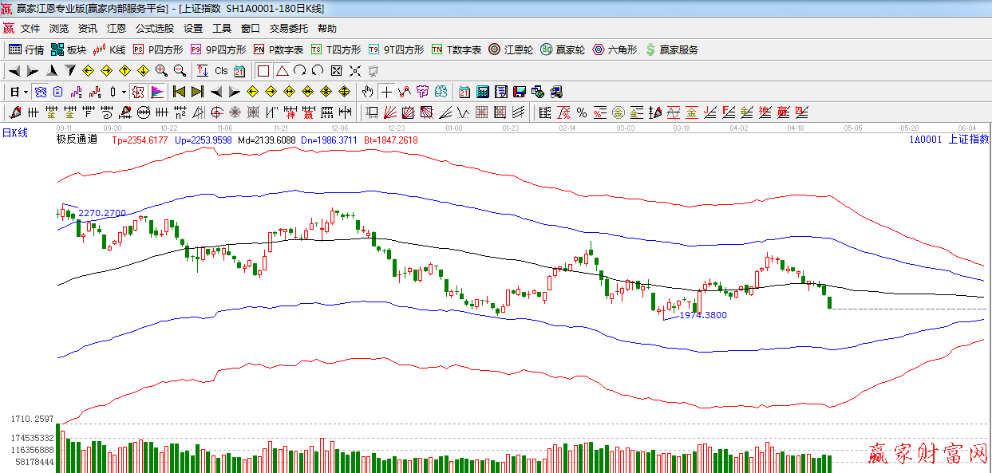Click the save floppy disk icon
992x473 pixels.
click(x=519, y=91)
